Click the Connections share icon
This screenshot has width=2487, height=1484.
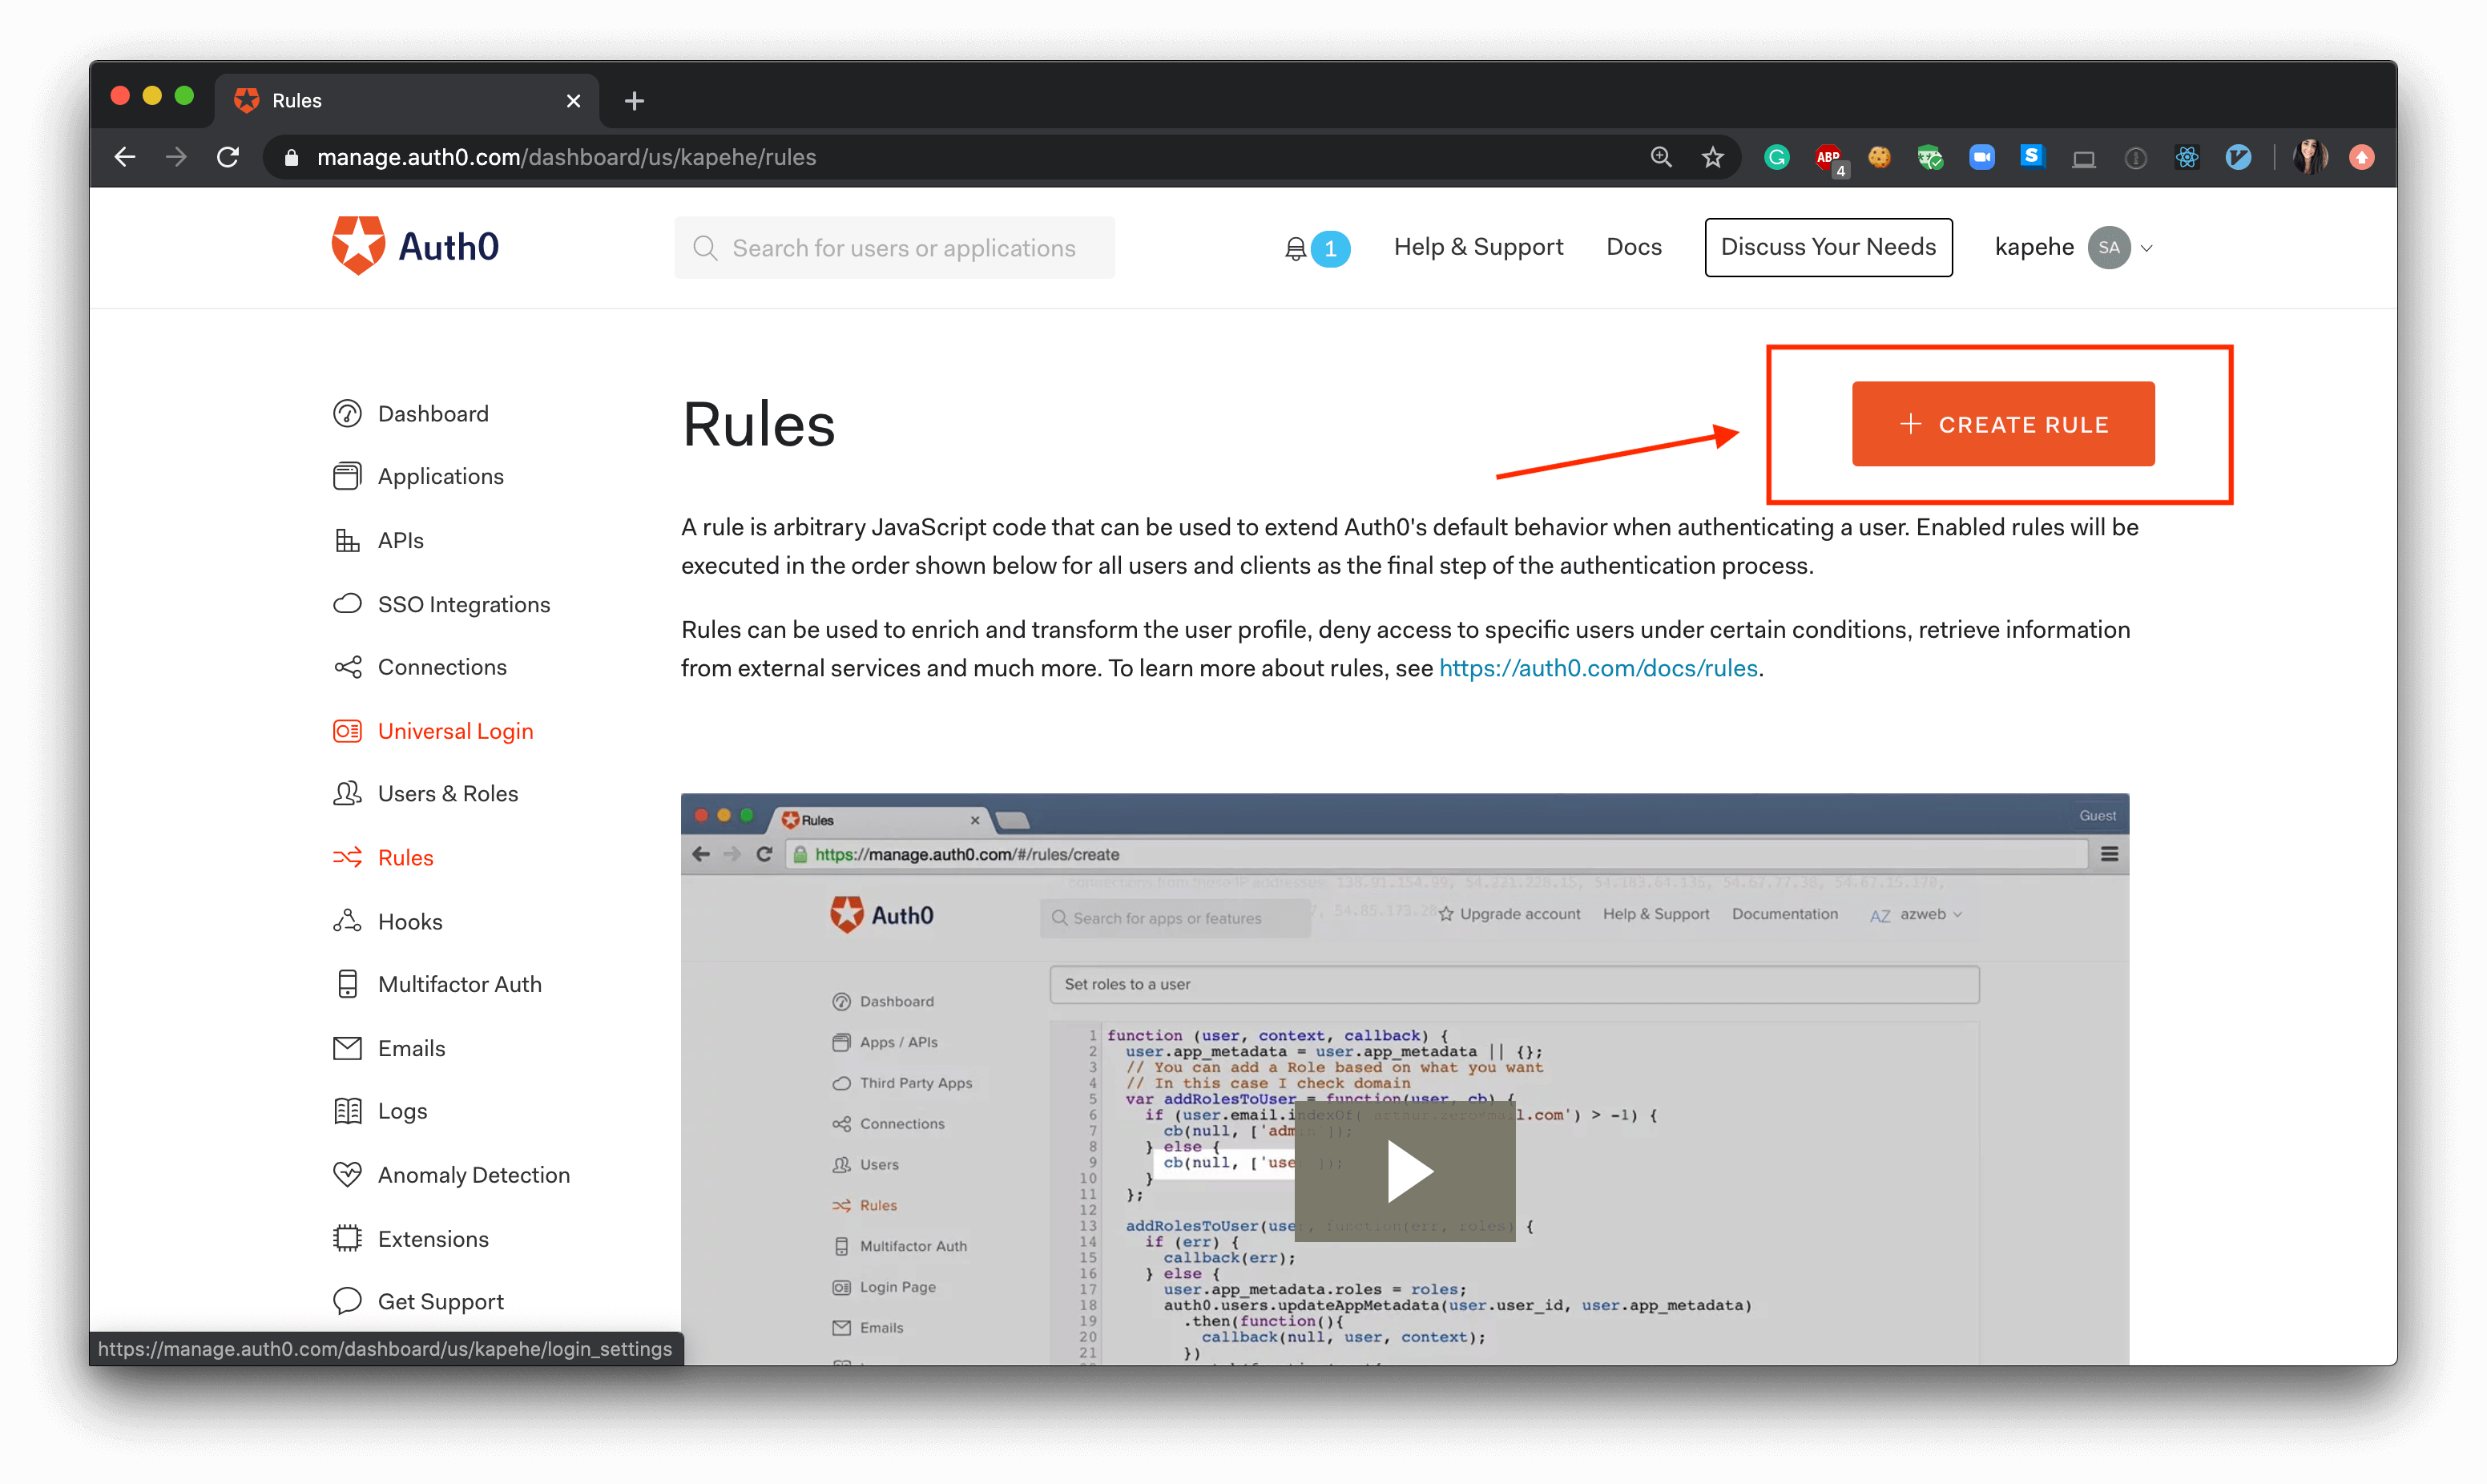click(x=347, y=667)
